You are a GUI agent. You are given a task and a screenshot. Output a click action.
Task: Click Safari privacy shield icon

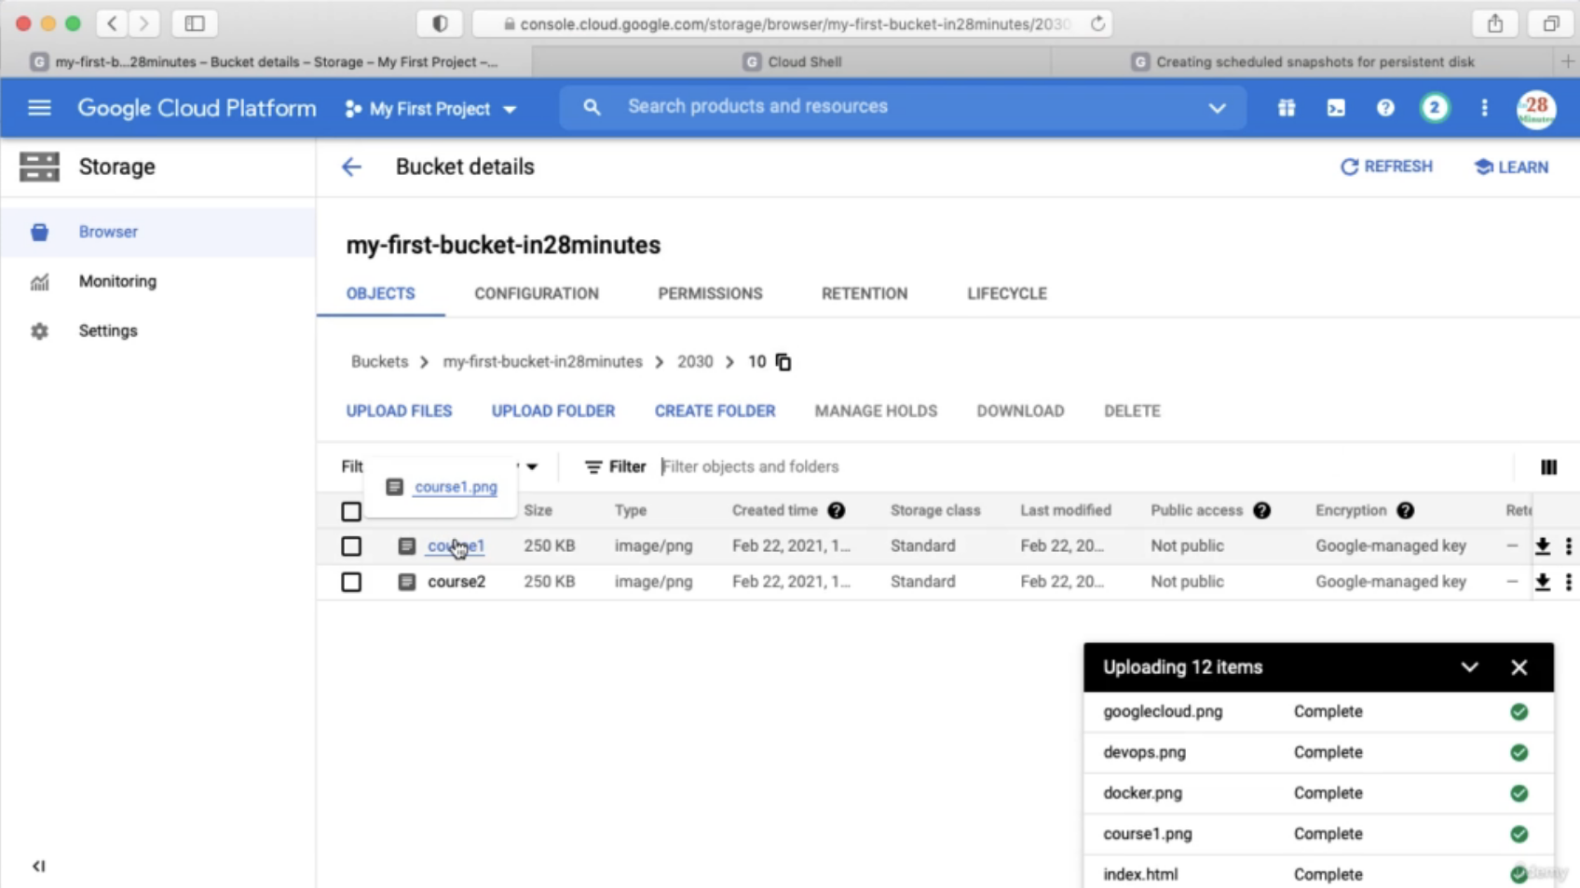(x=440, y=23)
